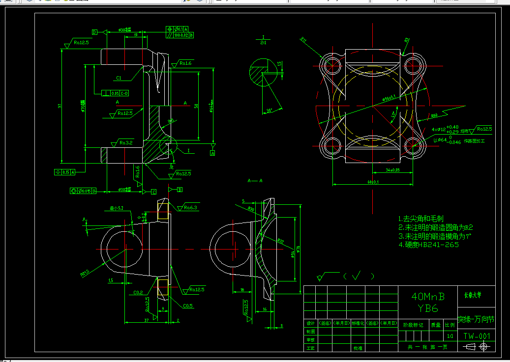510x362 pixels.
Task: Select the concentricity frame φ0.05 D
Action: pyautogui.click(x=83, y=191)
